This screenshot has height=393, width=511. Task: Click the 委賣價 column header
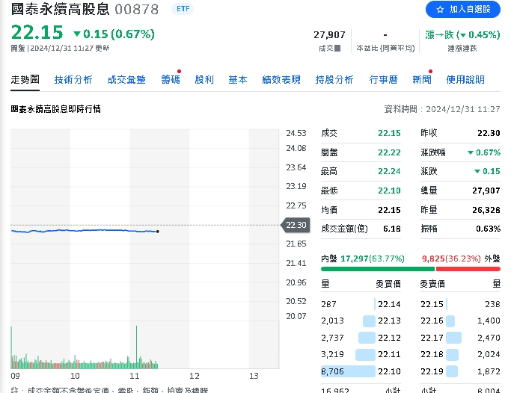(432, 284)
